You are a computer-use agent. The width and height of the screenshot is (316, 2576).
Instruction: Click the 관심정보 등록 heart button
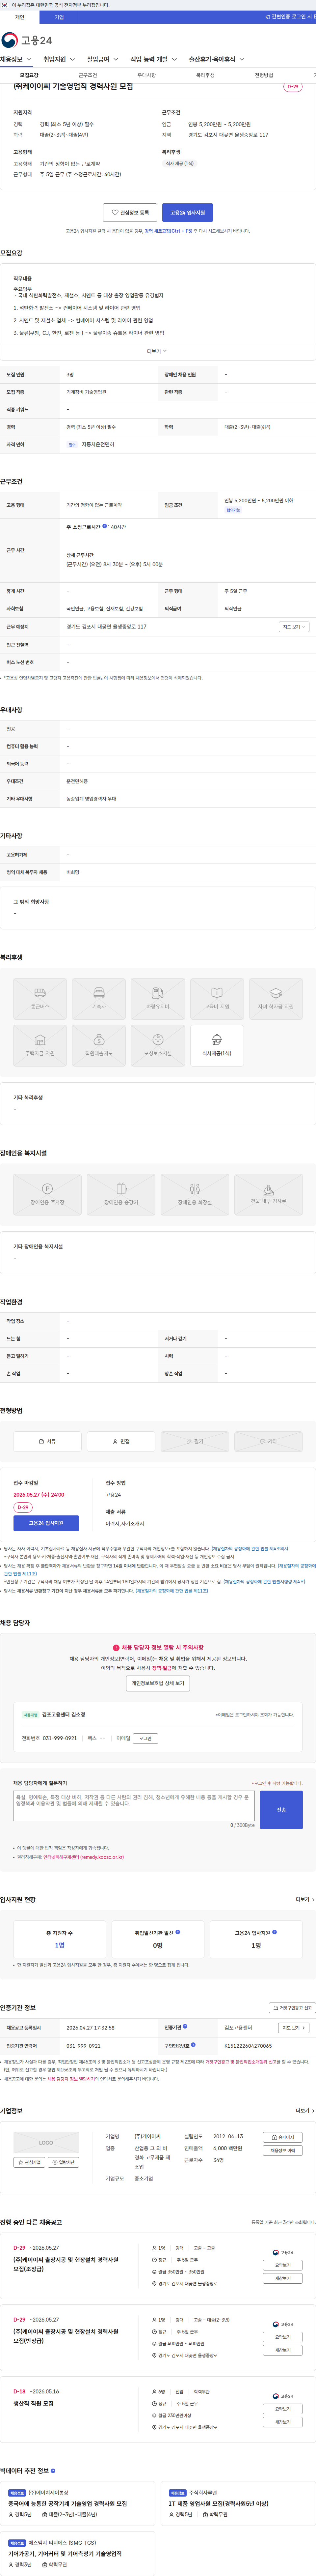click(130, 212)
